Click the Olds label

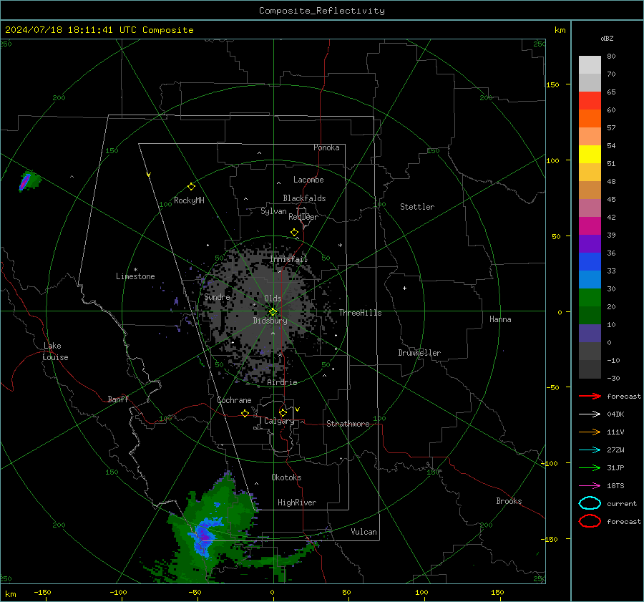[x=273, y=298]
